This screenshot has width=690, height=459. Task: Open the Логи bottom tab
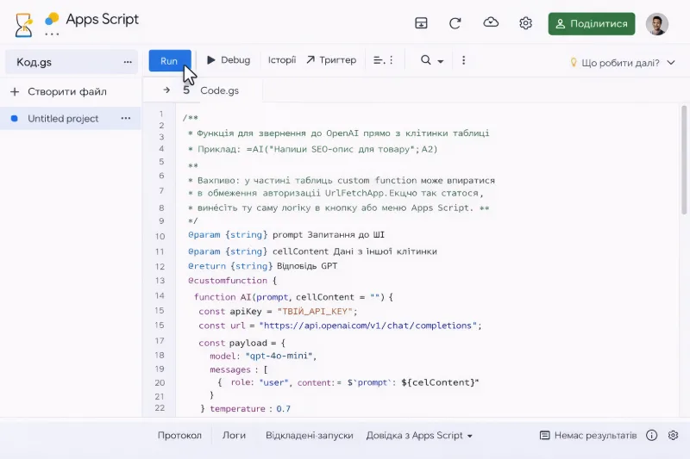point(234,435)
